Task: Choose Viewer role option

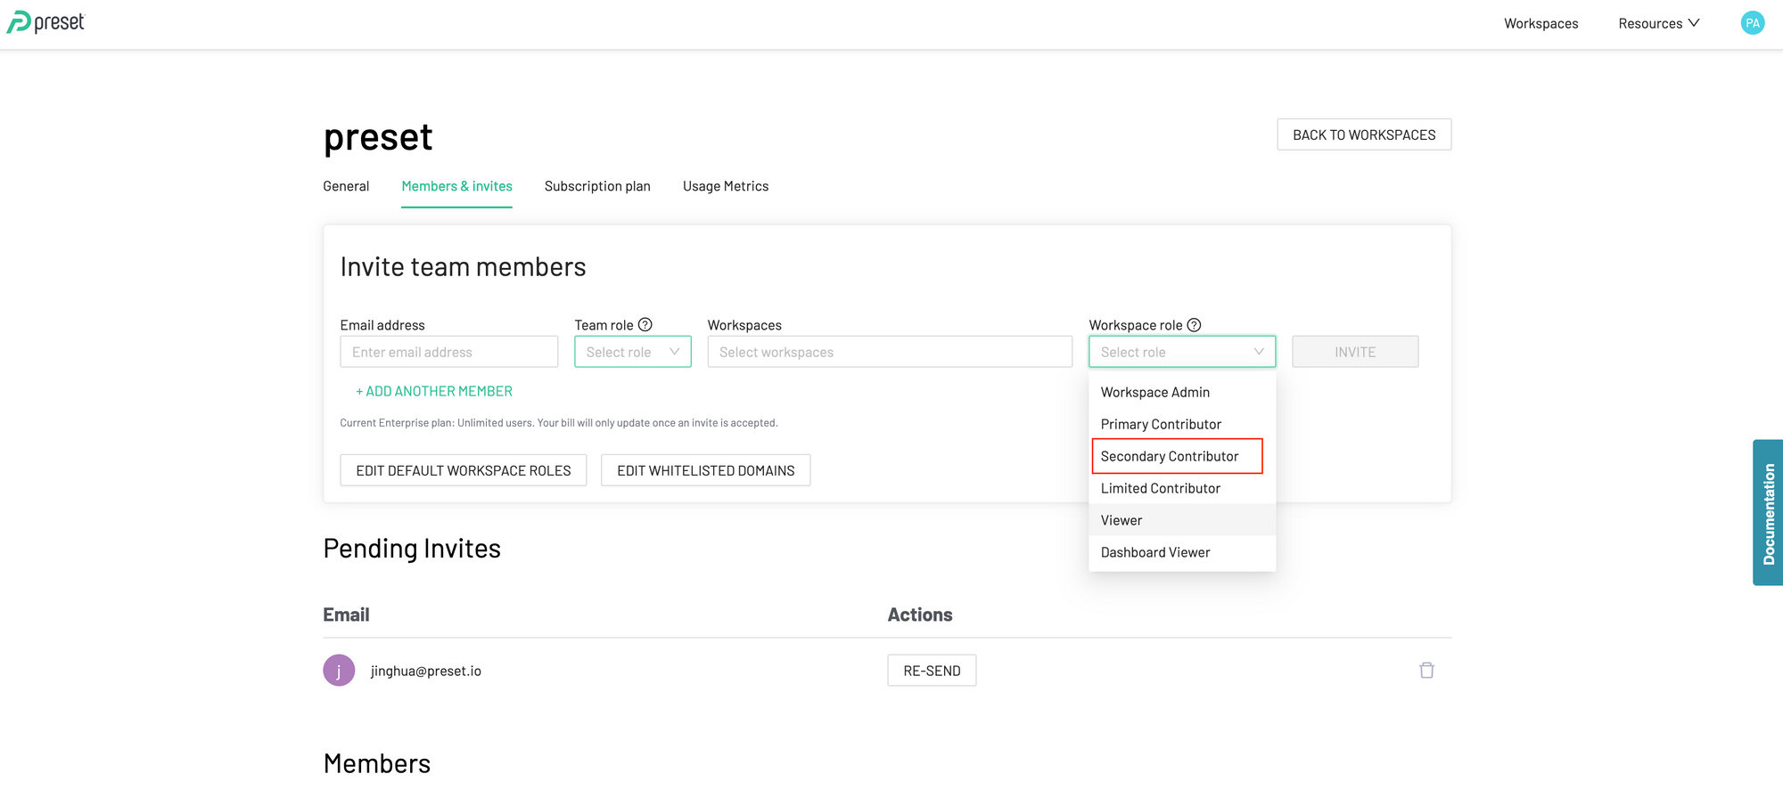Action: [x=1182, y=520]
